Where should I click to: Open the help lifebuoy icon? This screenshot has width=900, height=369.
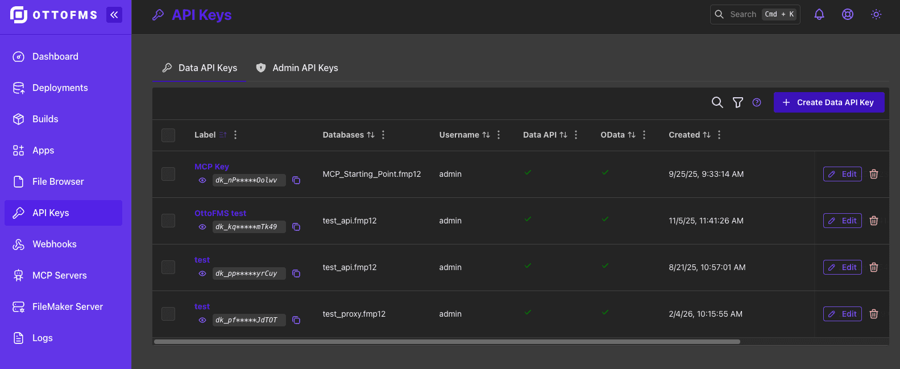[848, 14]
